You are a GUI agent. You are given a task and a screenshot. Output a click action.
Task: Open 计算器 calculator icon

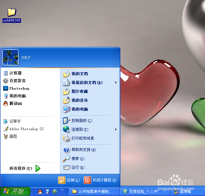6,73
